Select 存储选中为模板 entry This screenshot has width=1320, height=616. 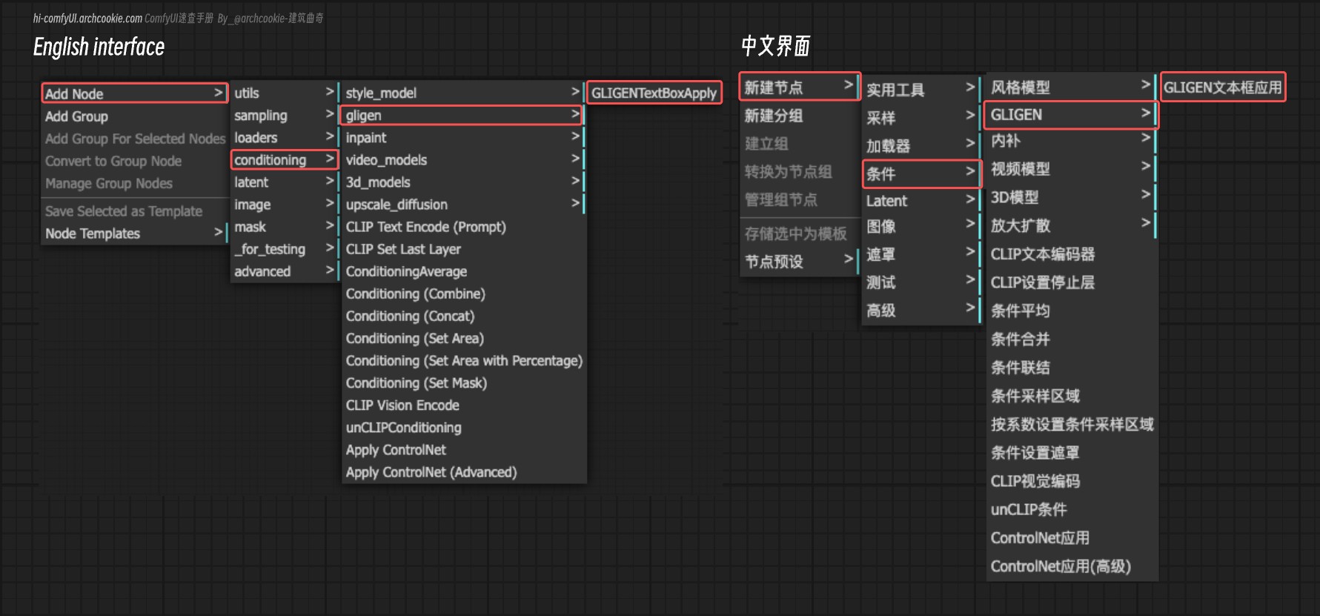tap(800, 233)
